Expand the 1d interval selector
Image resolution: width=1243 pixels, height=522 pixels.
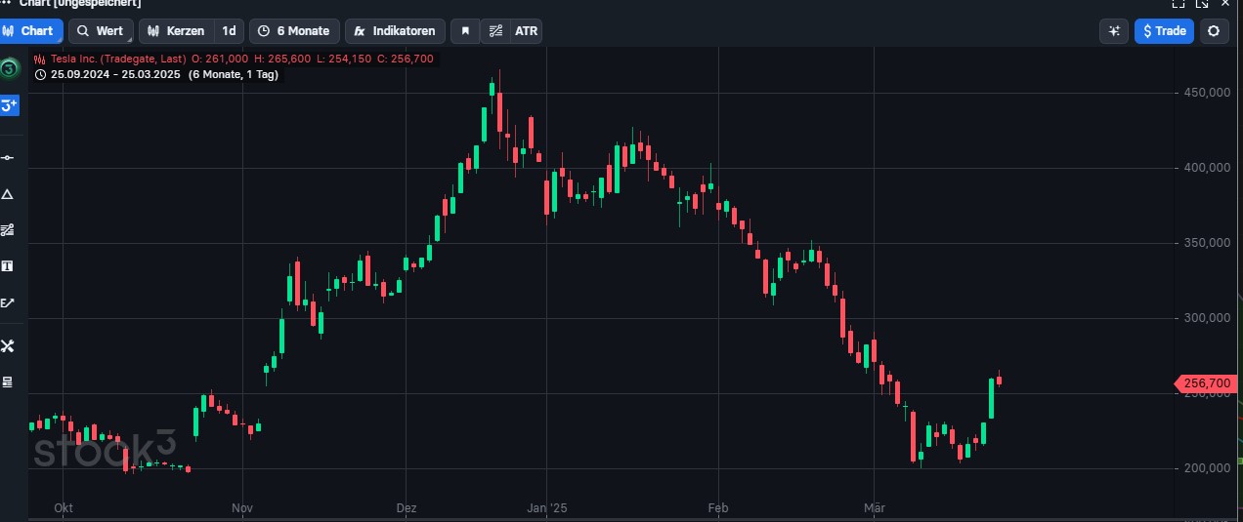tap(229, 31)
